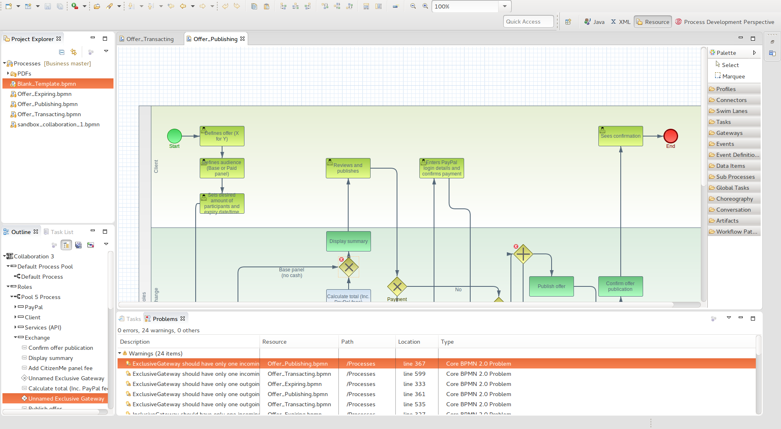The image size is (781, 429).
Task: Select Offer_Expiring.bpmn in Project Explorer
Action: tap(44, 94)
